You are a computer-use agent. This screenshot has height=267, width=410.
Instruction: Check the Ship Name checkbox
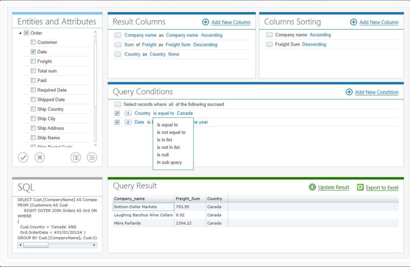pyautogui.click(x=33, y=138)
